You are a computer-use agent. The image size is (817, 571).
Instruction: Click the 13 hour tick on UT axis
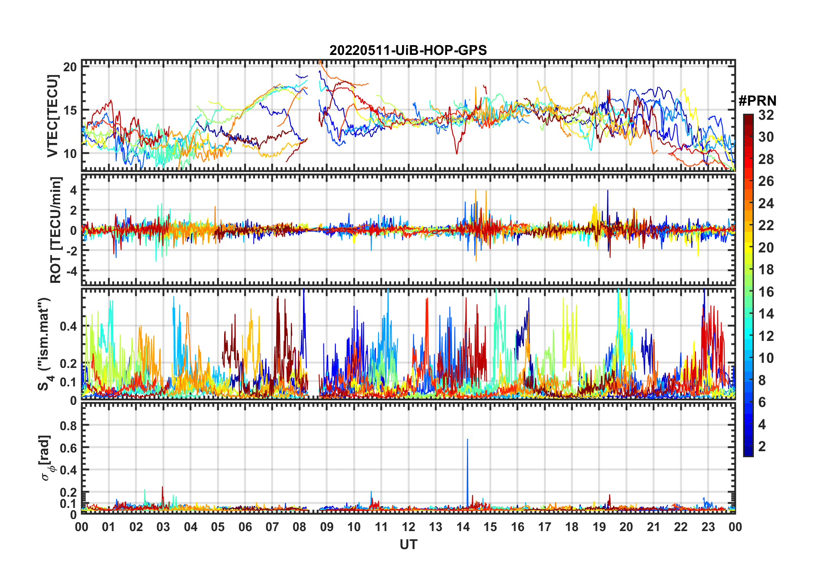(436, 527)
